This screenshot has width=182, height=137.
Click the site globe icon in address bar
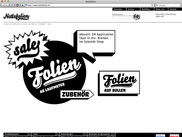(x=26, y=5)
